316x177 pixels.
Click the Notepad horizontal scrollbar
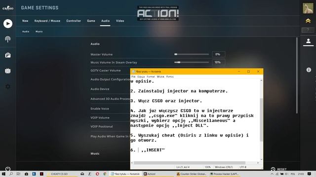point(190,163)
